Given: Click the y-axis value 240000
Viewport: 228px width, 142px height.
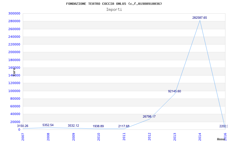Looking at the screenshot, I should (x=14, y=37).
